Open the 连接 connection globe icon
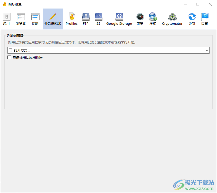 [x=153, y=16]
